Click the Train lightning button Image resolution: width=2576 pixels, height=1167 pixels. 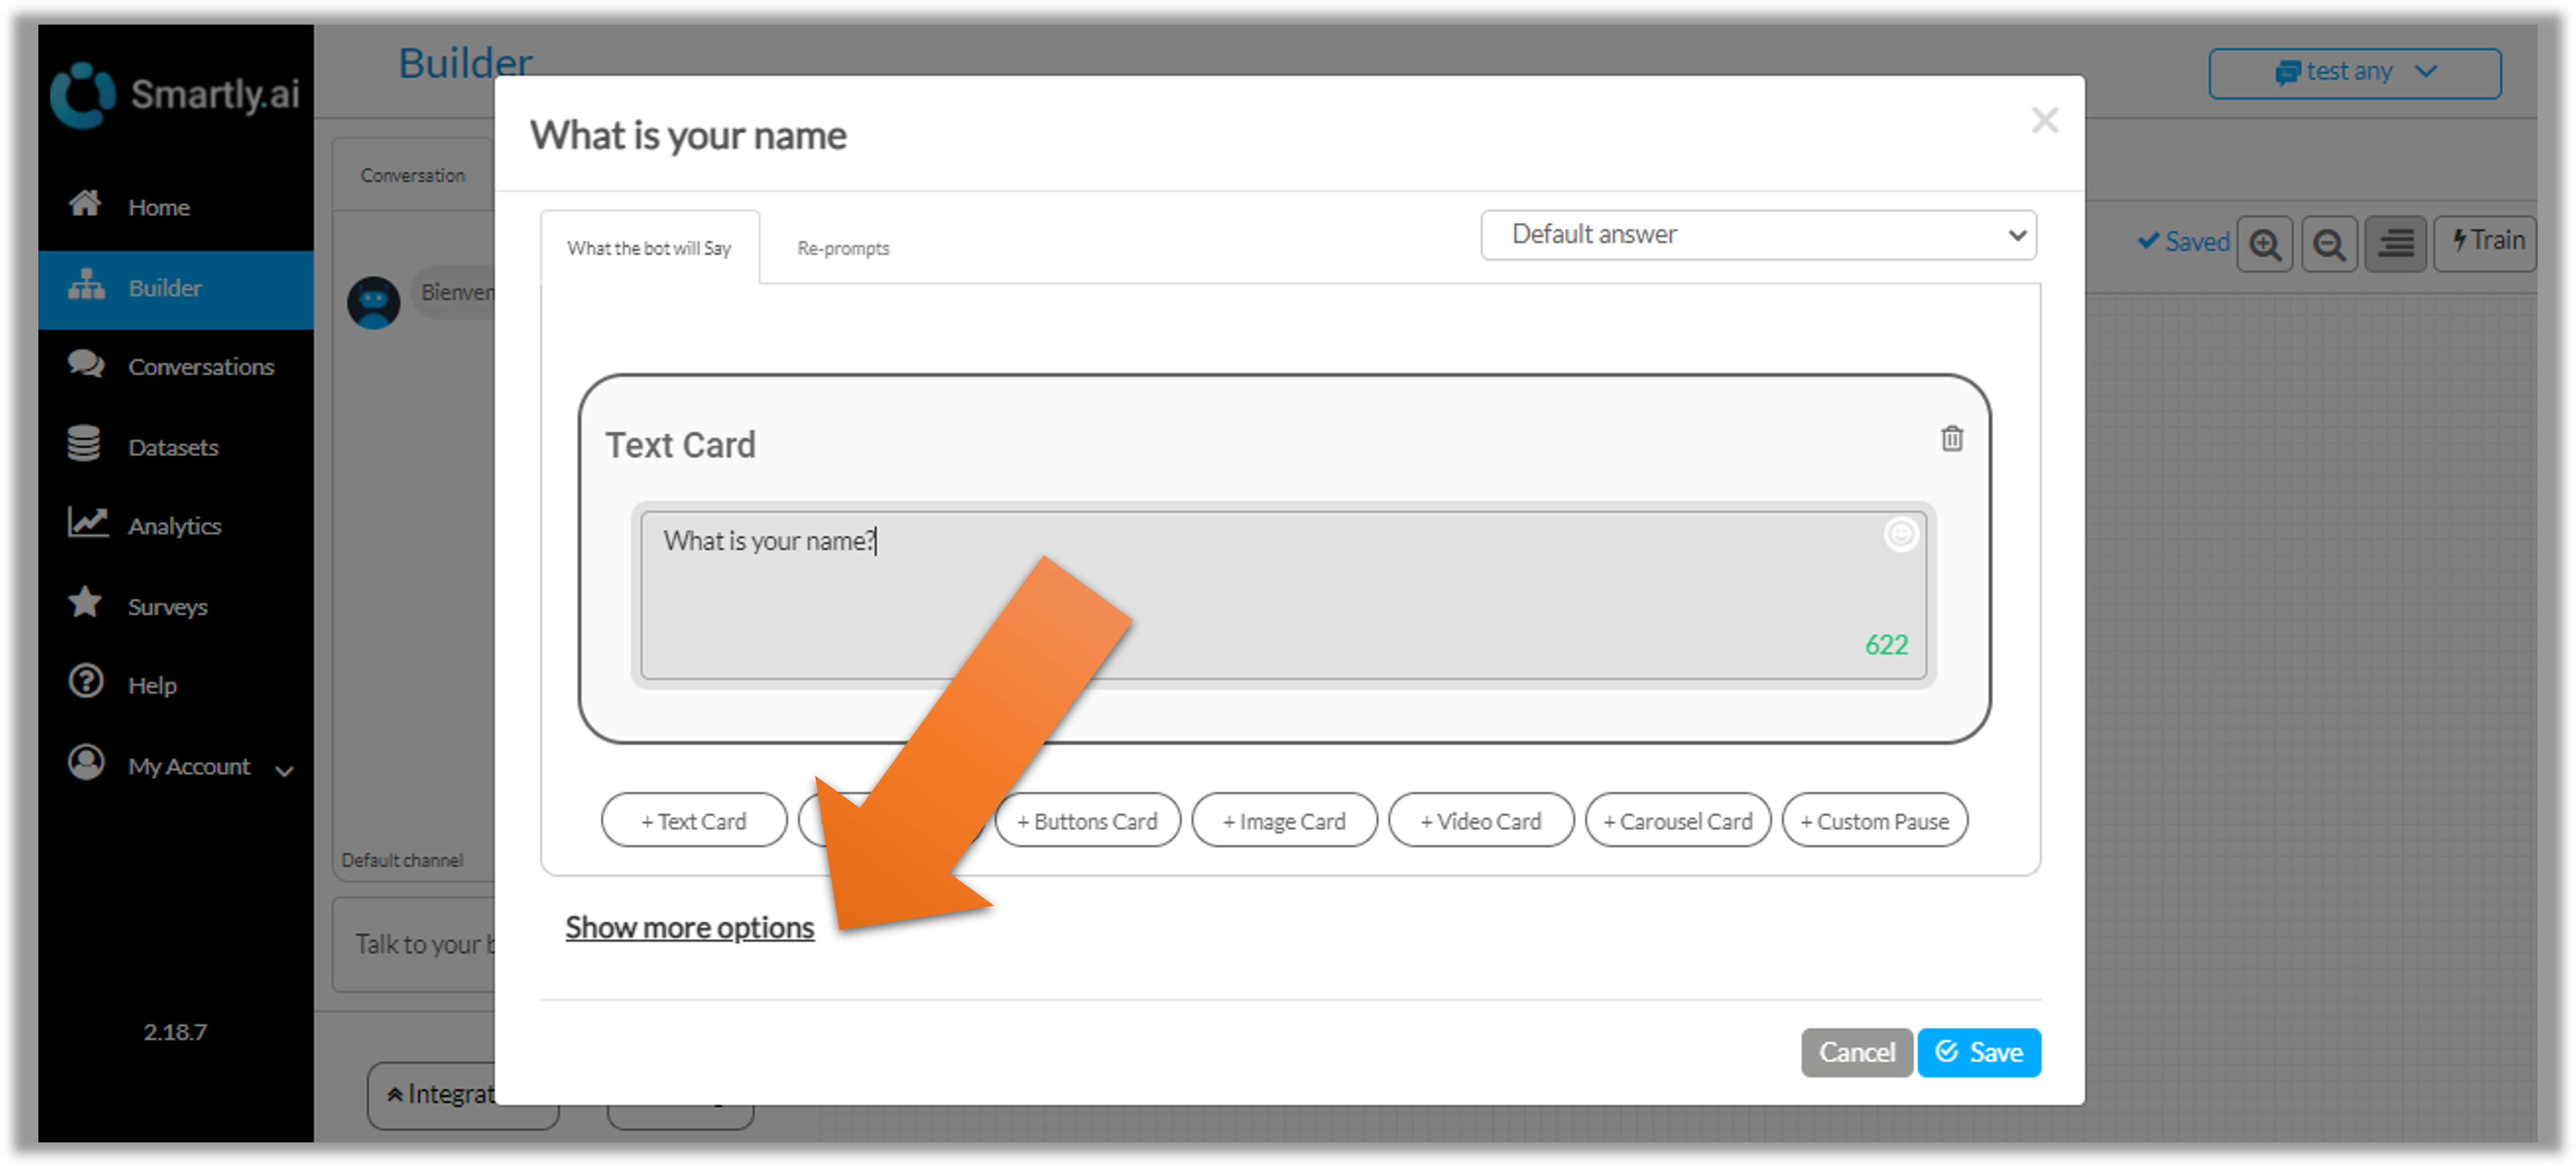2487,242
